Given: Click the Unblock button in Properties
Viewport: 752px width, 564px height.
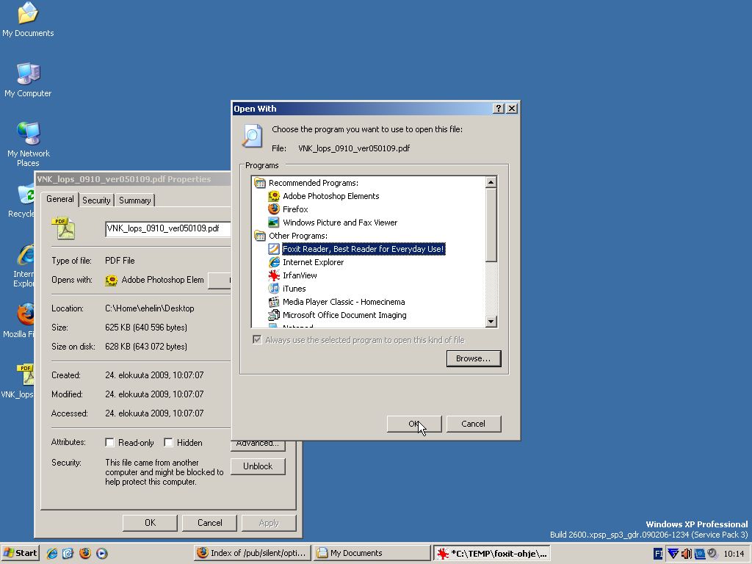Looking at the screenshot, I should [x=258, y=466].
